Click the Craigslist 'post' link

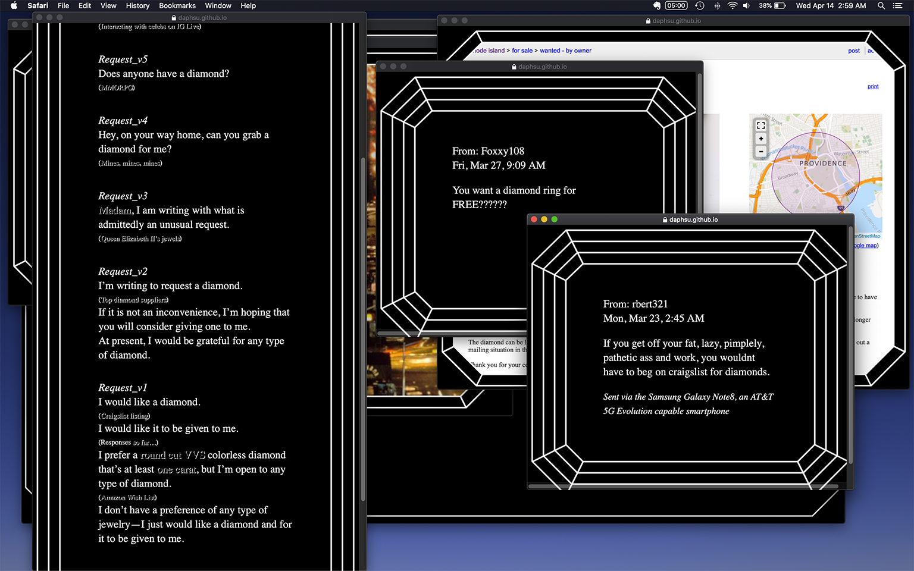click(853, 51)
